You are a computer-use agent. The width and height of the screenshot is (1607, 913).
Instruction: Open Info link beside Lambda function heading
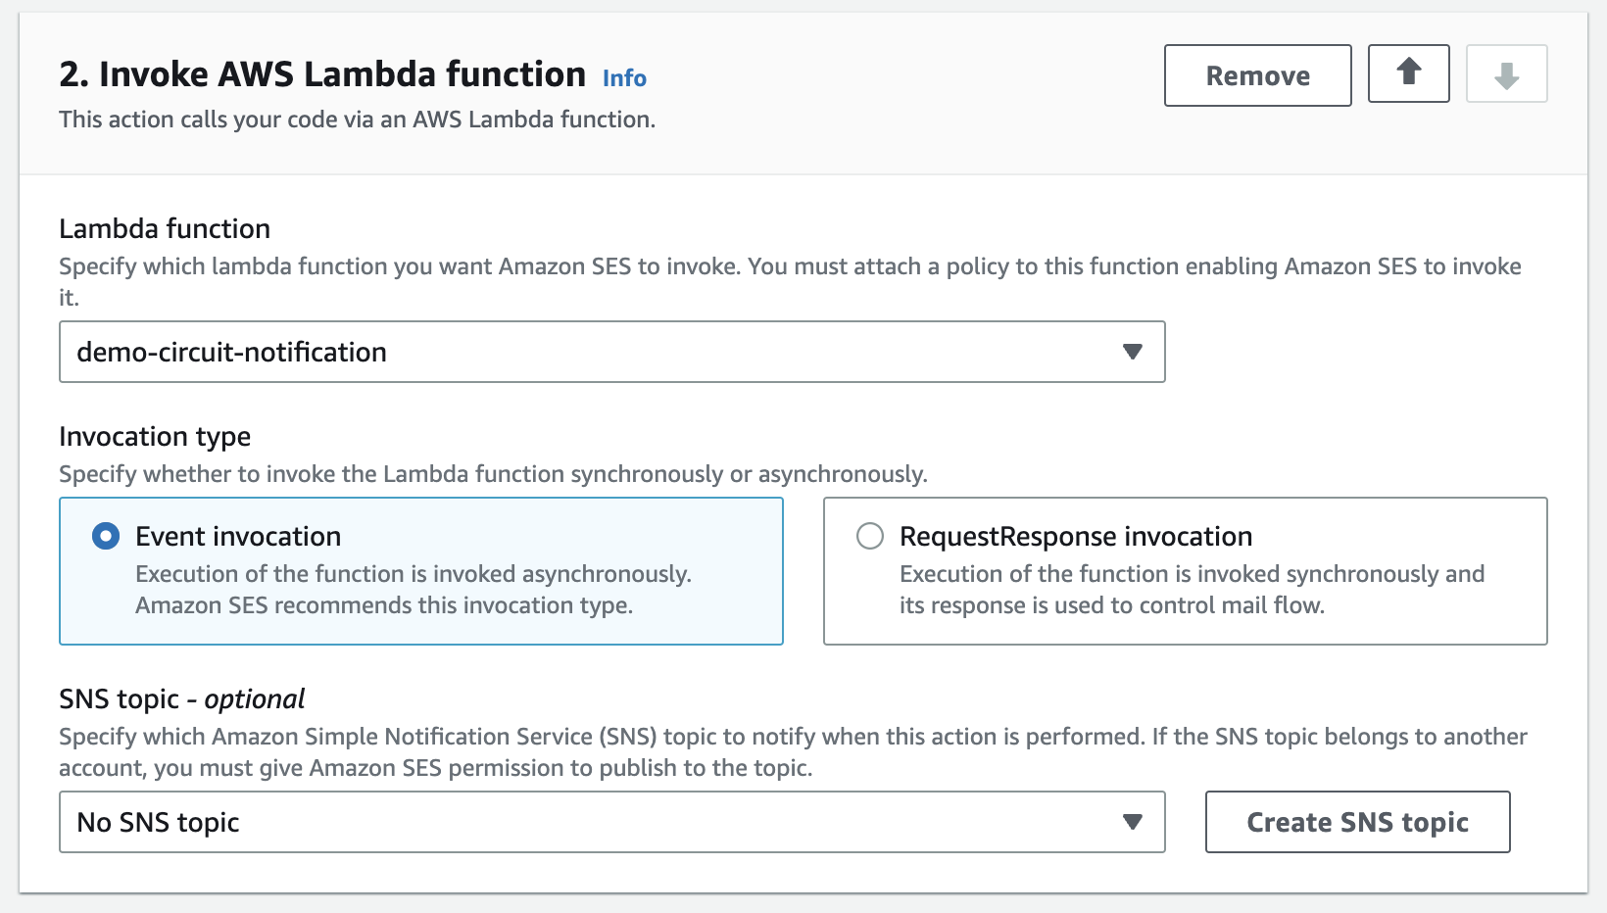point(624,78)
